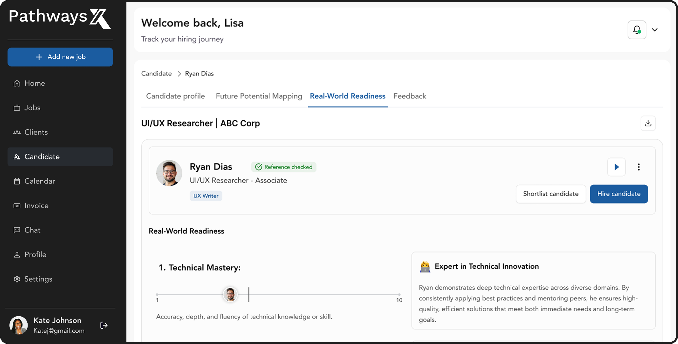The width and height of the screenshot is (678, 344).
Task: Select Candidate in the sidebar
Action: point(60,157)
